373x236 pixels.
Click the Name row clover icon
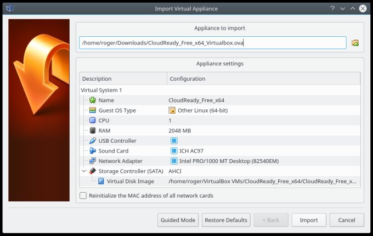[x=93, y=100]
